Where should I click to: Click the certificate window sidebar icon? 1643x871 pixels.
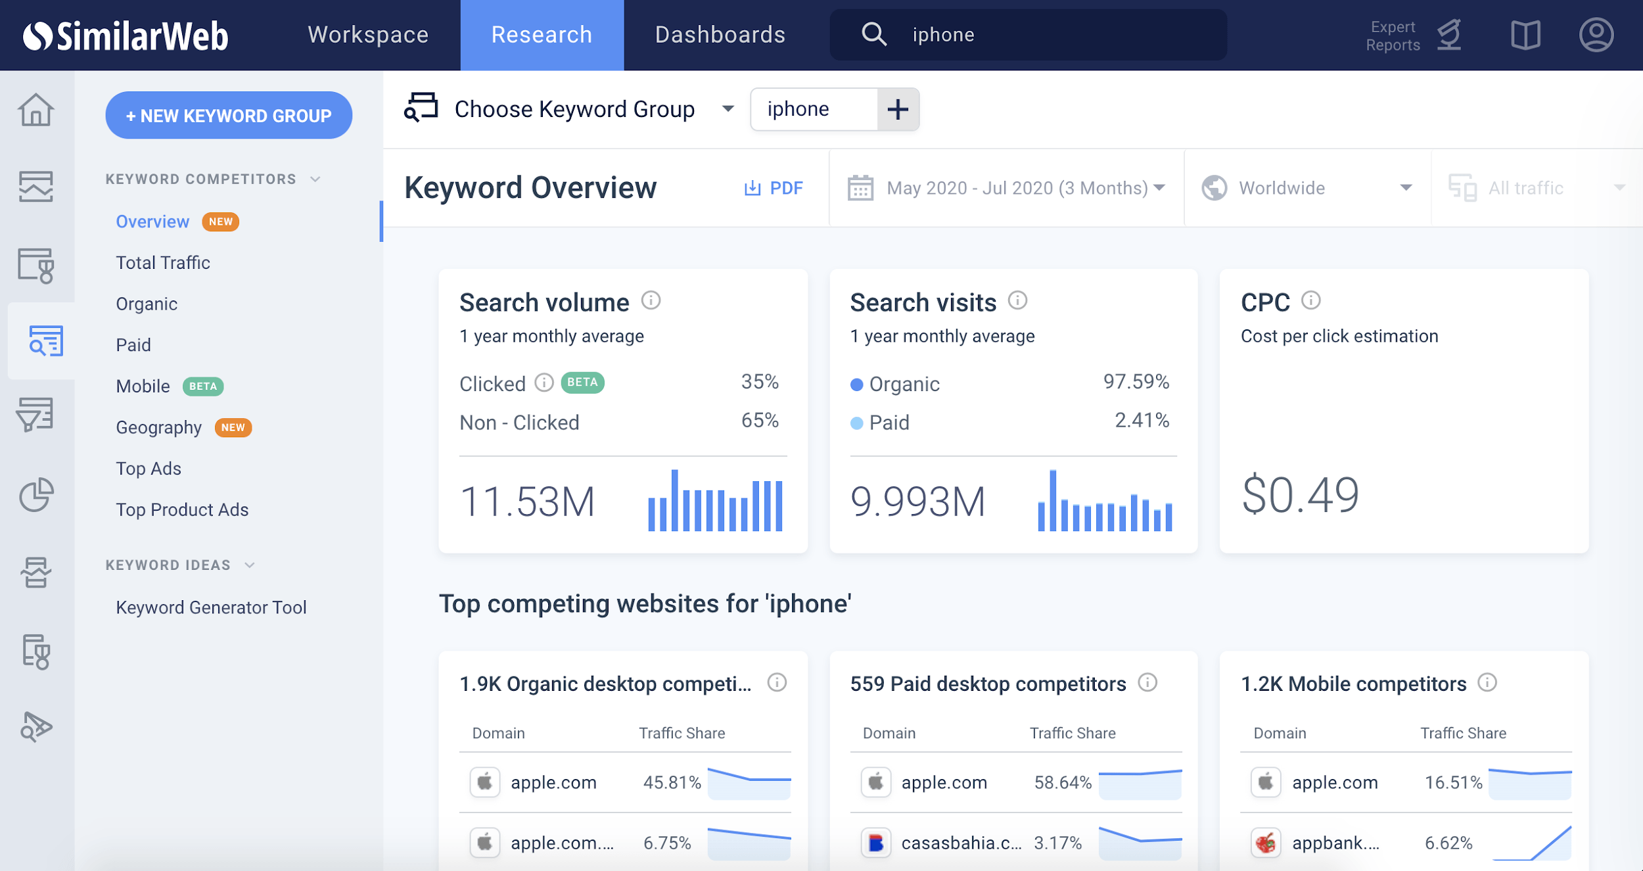tap(36, 266)
